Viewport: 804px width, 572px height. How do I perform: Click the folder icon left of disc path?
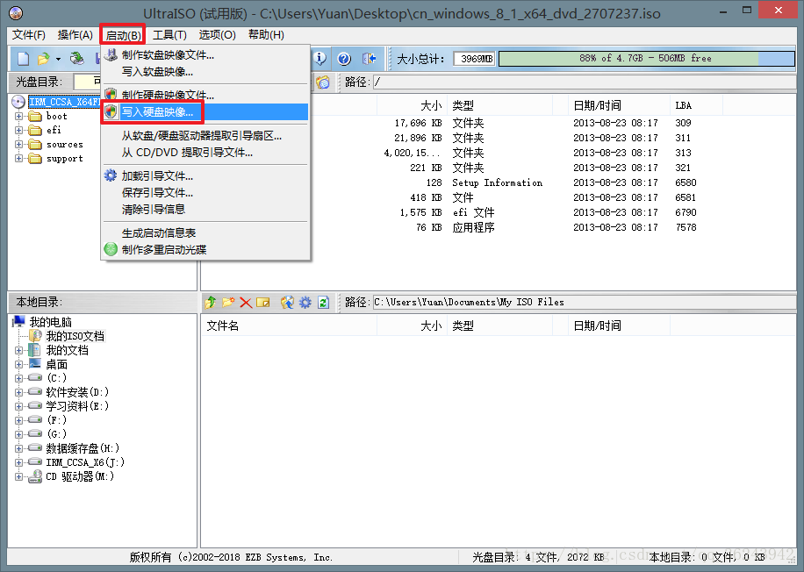322,82
